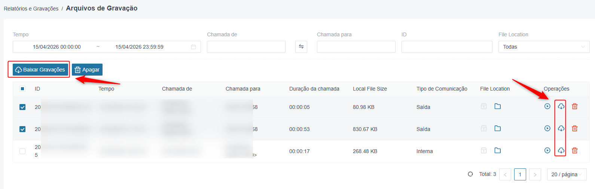595x189 pixels.
Task: Delete the 00:00:05 recording row
Action: (x=575, y=106)
